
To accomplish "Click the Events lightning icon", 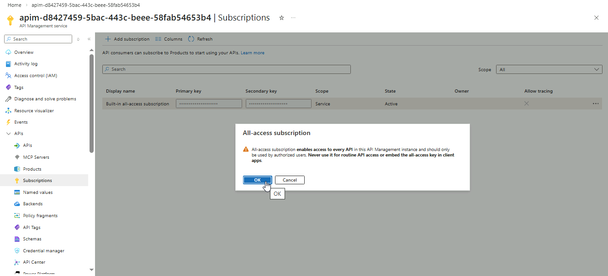I will coord(8,122).
